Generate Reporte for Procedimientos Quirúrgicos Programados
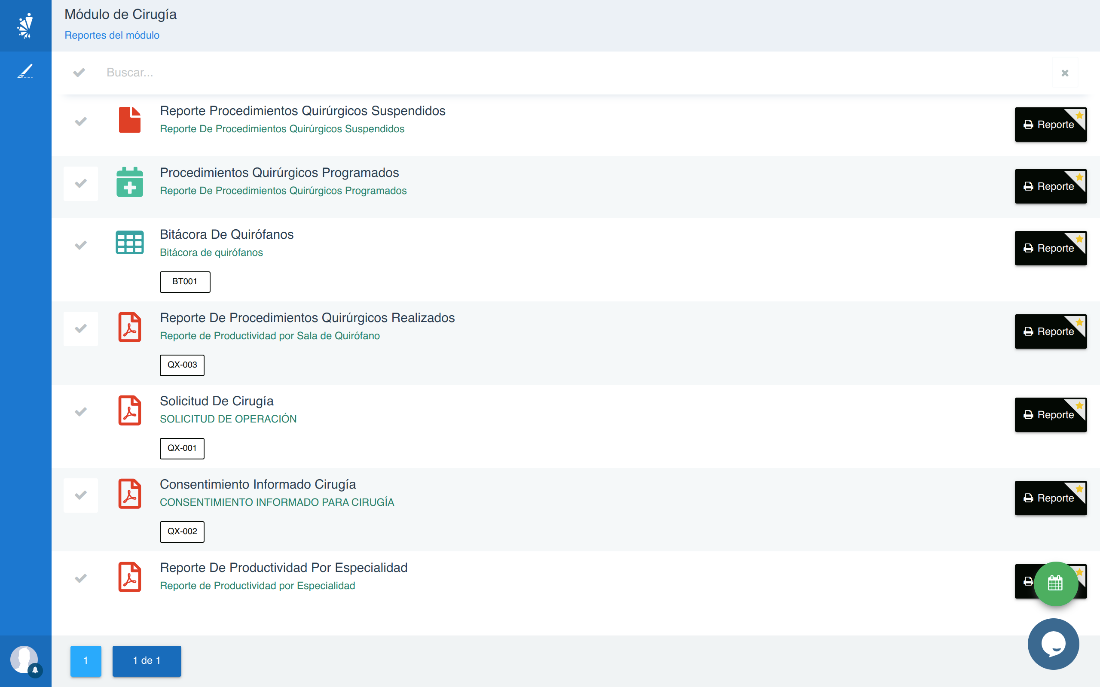 click(1051, 186)
